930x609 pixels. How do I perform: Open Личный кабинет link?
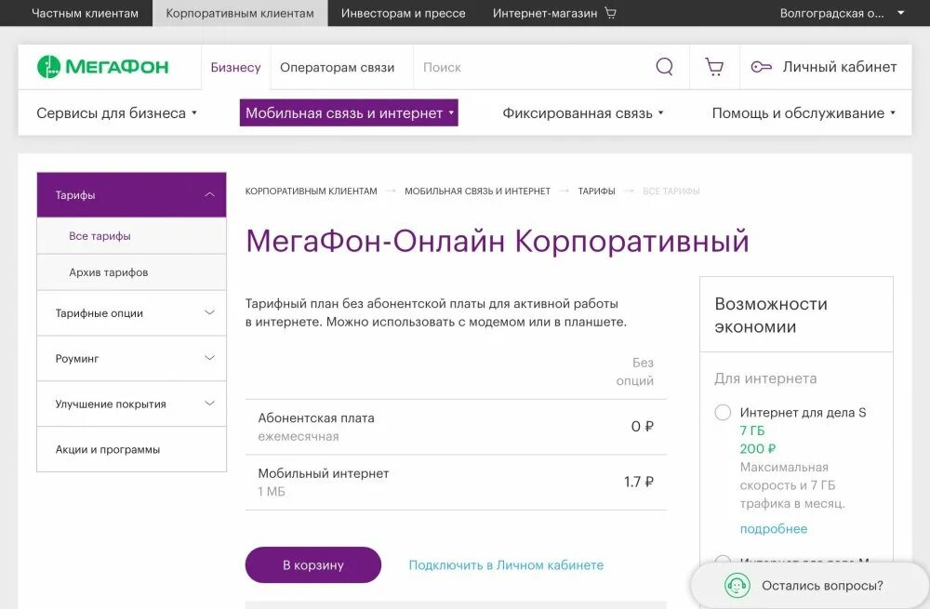[839, 67]
